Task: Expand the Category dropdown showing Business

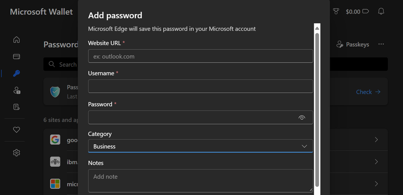Action: pyautogui.click(x=200, y=146)
